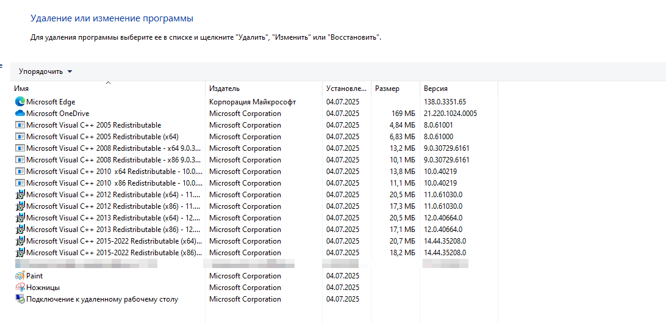
Task: Click the icon of Visual C++ 2015-2022 Redistributable (x86)
Action: 20,253
